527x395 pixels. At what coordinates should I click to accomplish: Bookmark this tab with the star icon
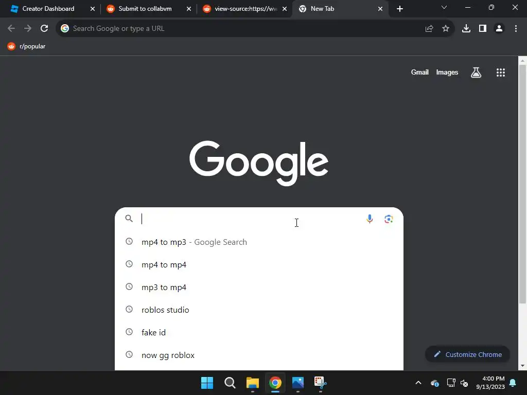[x=446, y=29]
